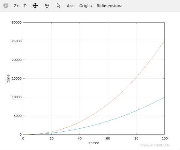Click the y-axis label time
Screen dimensions: 180x150
click(8, 78)
